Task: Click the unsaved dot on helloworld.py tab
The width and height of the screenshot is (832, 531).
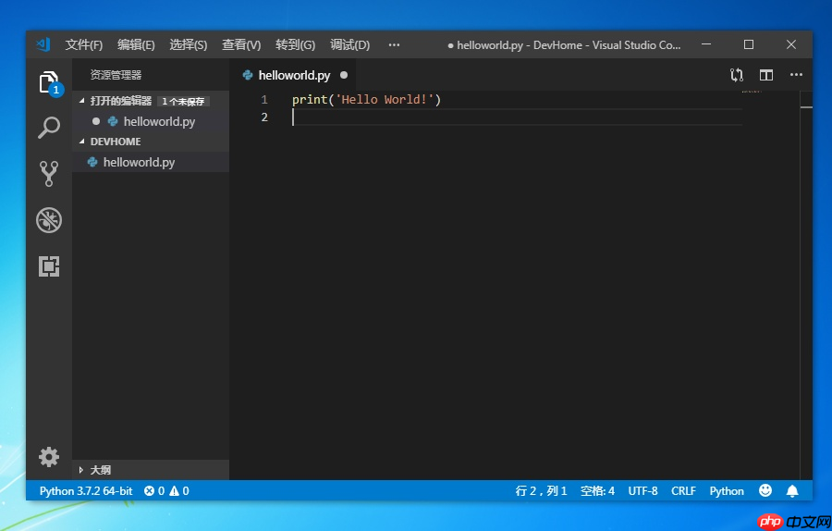Action: 344,75
